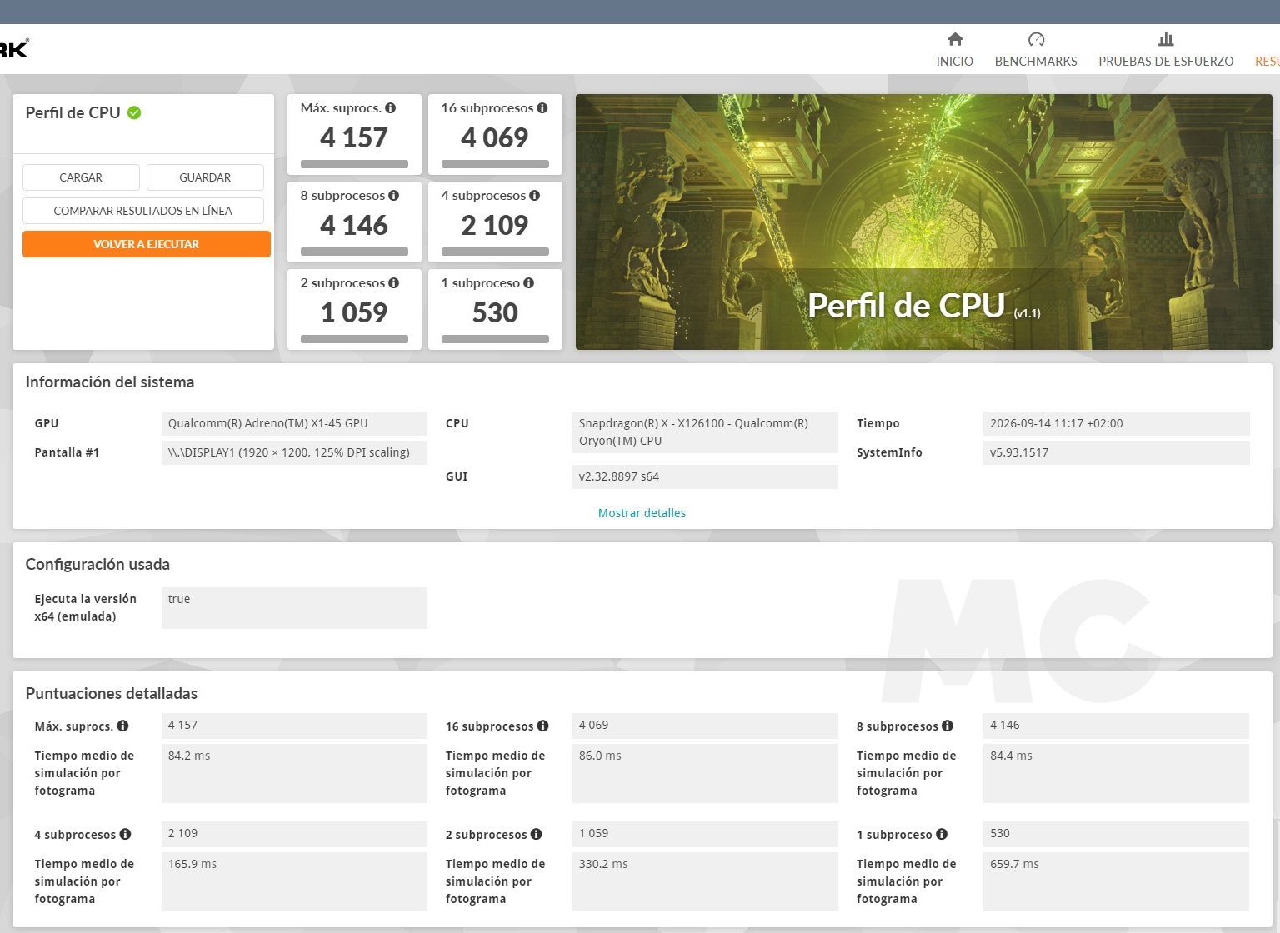Screen dimensions: 1280x933
Task: Click the info icon on the 1 subproceso score card
Action: click(528, 283)
